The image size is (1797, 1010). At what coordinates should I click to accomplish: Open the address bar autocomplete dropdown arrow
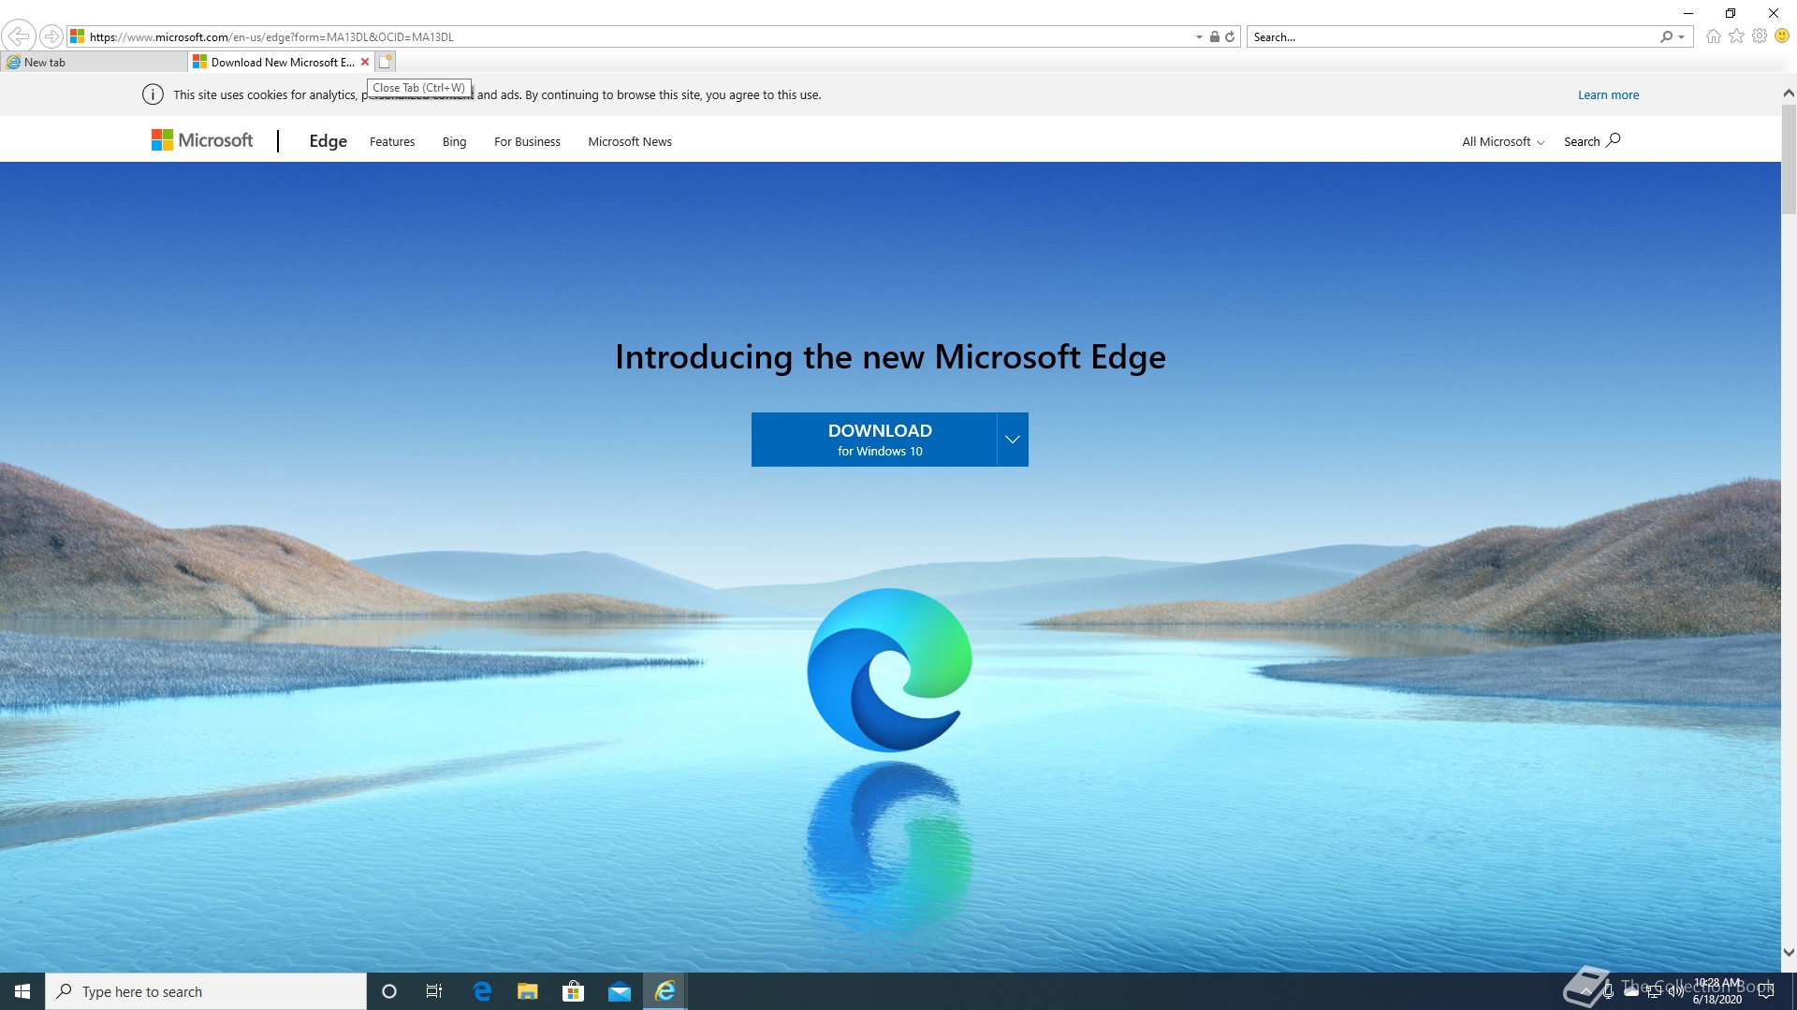(1199, 37)
